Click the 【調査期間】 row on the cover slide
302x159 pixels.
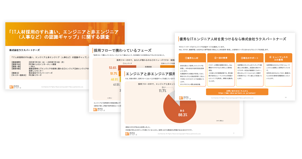38,62
